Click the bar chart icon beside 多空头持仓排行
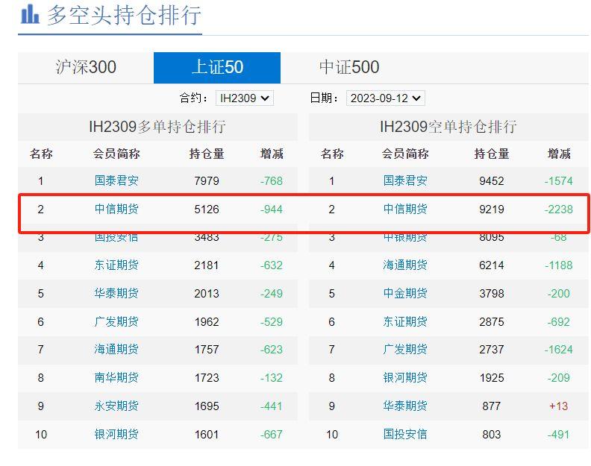Image resolution: width=591 pixels, height=466 pixels. tap(30, 14)
